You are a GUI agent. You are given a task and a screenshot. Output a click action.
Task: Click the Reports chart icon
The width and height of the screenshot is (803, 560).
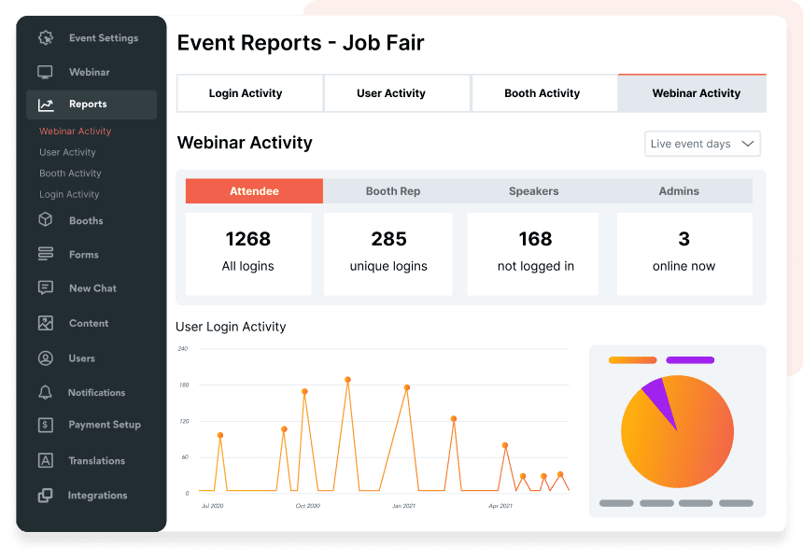45,105
